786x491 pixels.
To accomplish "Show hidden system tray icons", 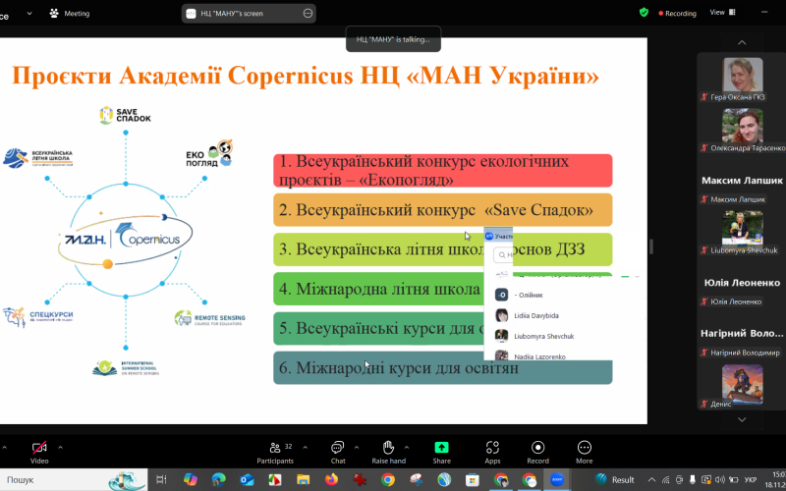I will (651, 480).
